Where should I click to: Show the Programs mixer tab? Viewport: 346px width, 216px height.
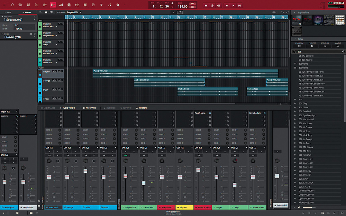[89, 108]
